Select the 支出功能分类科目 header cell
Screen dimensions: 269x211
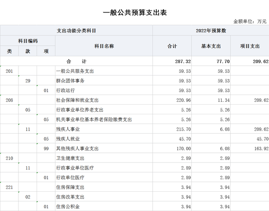(76, 31)
